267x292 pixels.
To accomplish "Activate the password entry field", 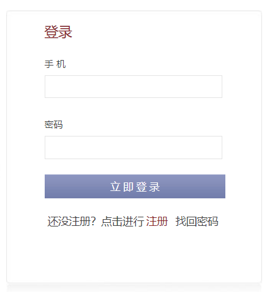I will [x=133, y=148].
